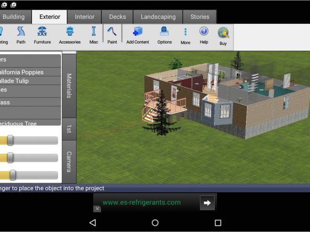The height and width of the screenshot is (232, 310).
Task: Expand the Materials side panel
Action: click(x=69, y=85)
